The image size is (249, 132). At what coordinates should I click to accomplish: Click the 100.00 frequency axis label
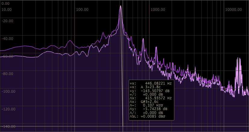point(82,10)
